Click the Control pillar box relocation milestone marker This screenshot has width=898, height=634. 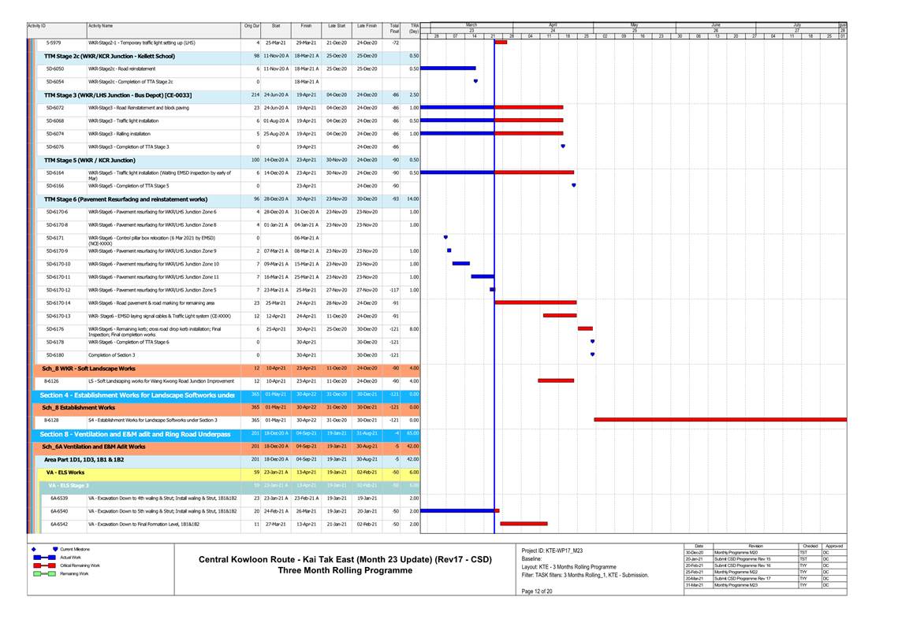pyautogui.click(x=445, y=237)
